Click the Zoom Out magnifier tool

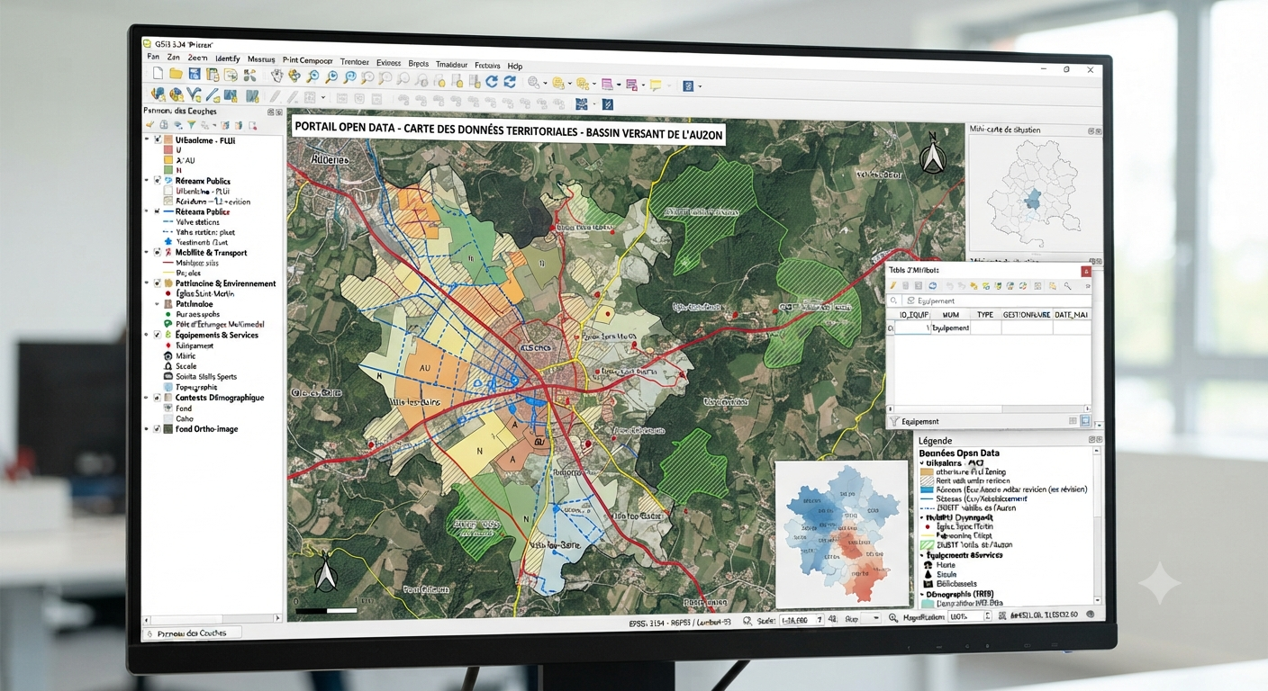click(x=331, y=77)
